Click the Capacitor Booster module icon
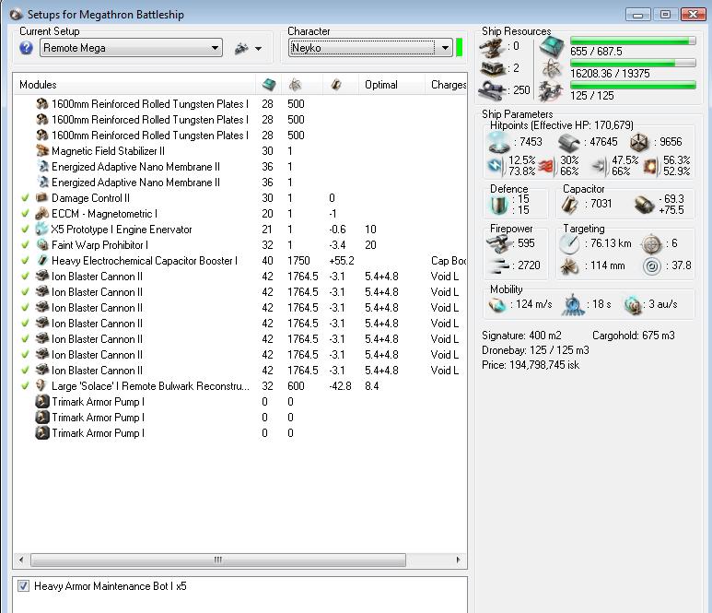The image size is (712, 613). (x=42, y=260)
